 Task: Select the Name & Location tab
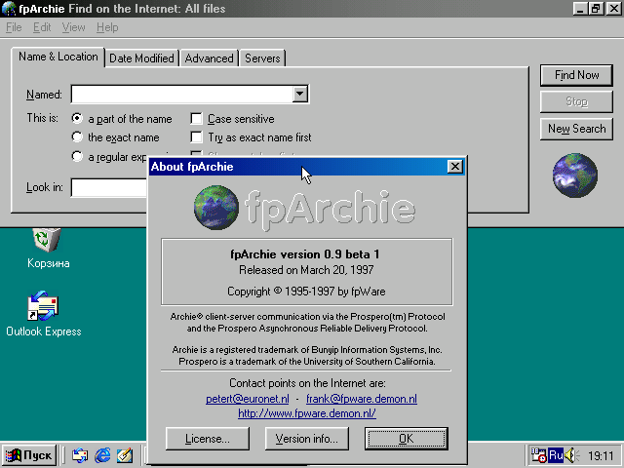[x=58, y=57]
